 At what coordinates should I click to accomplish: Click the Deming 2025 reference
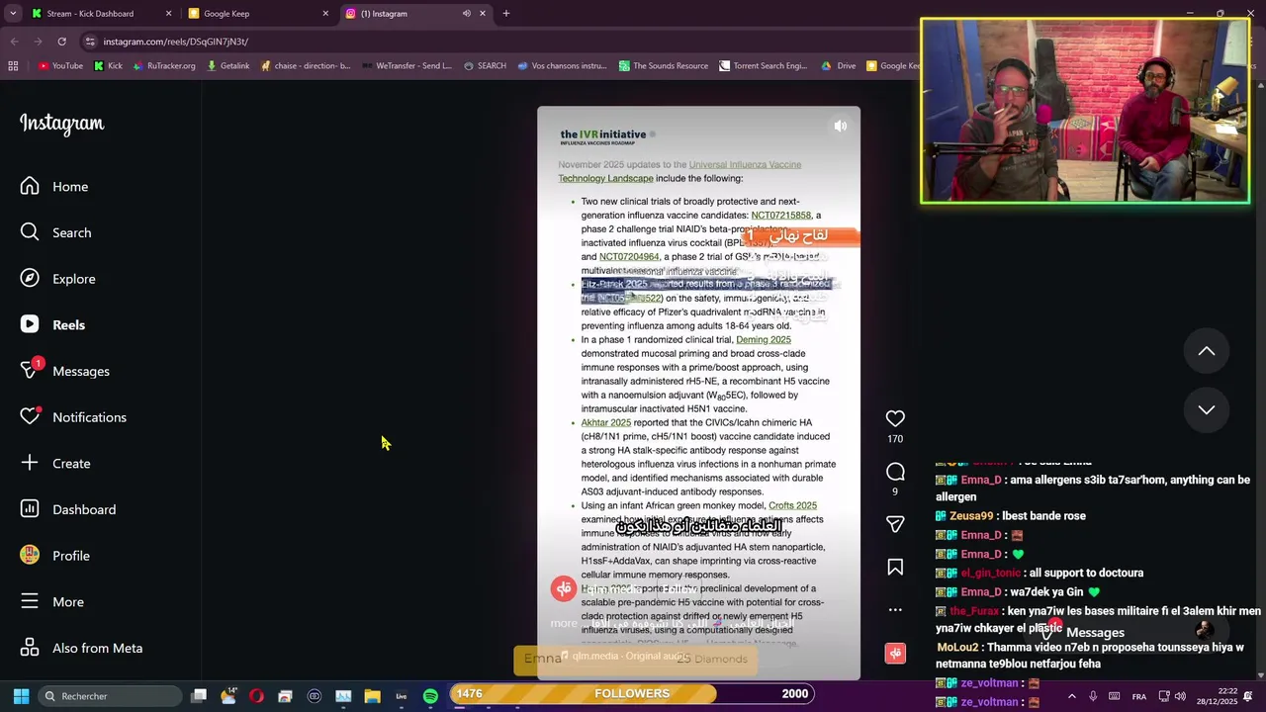pos(763,339)
